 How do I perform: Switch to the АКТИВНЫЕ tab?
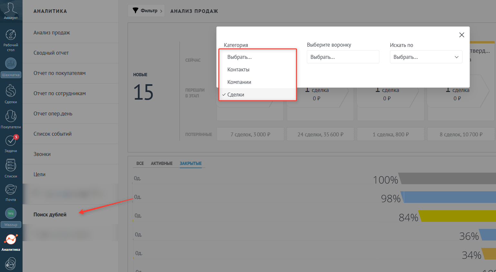[162, 163]
